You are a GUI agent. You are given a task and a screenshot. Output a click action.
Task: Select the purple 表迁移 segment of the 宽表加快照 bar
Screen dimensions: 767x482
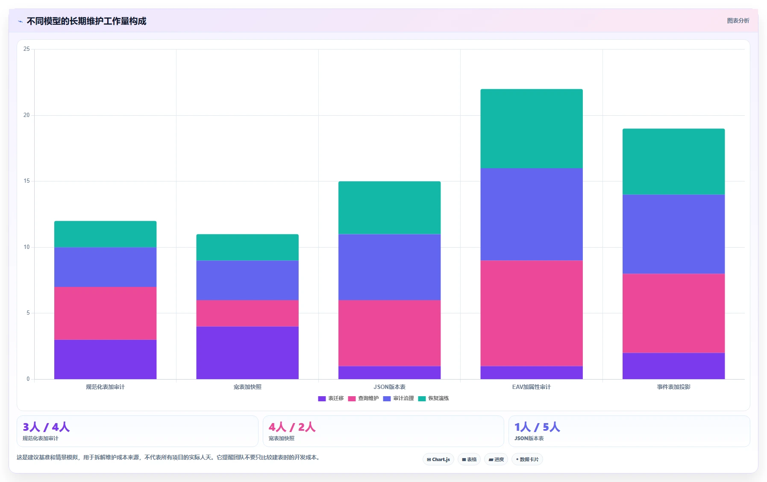[x=247, y=353]
